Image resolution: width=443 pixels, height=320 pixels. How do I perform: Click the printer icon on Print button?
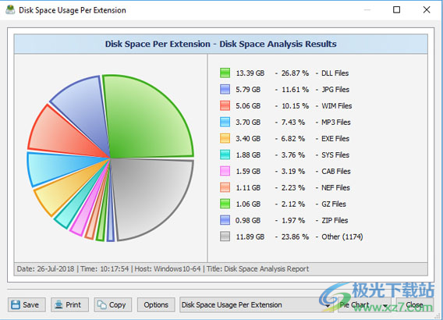58,304
